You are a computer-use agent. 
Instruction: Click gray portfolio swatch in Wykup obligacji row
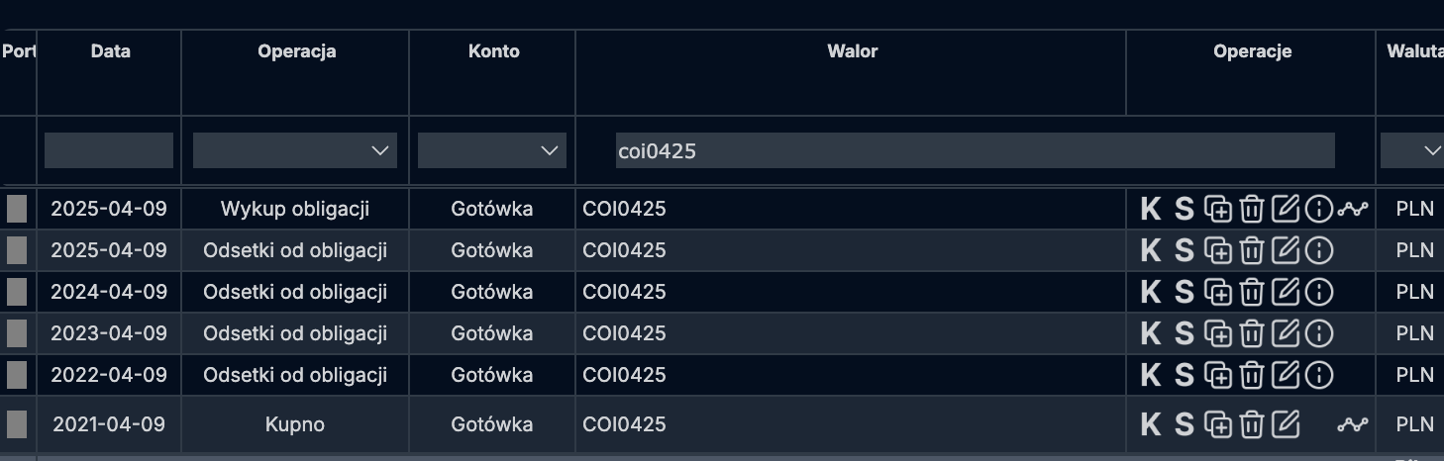(17, 209)
